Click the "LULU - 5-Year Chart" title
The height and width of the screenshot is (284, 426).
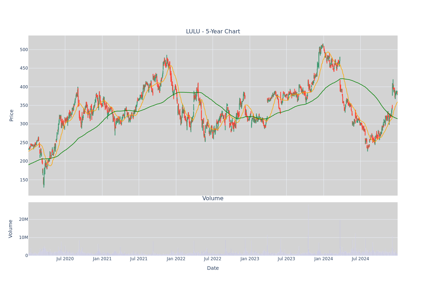point(213,32)
